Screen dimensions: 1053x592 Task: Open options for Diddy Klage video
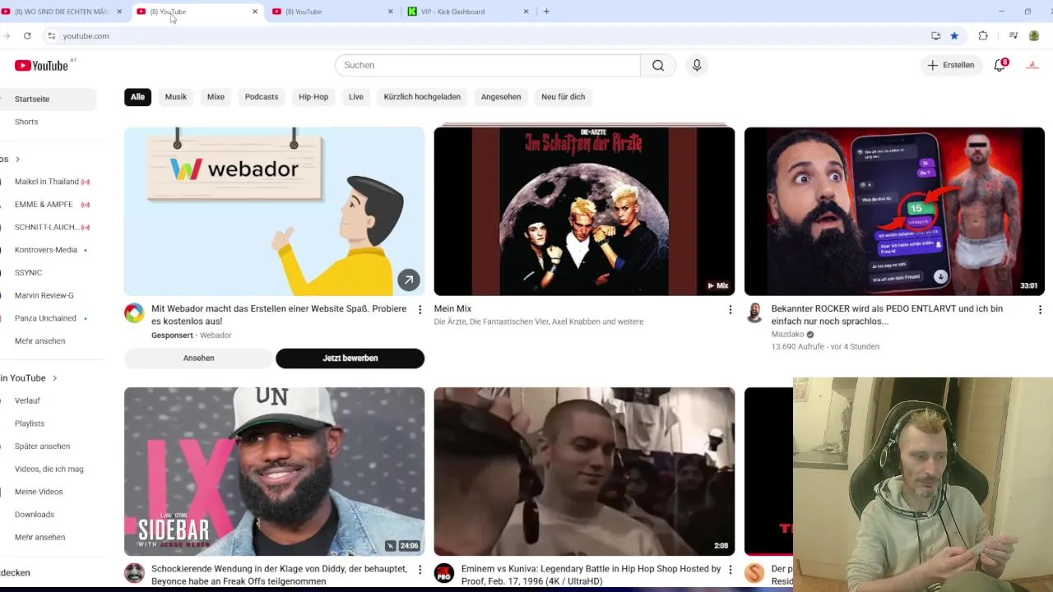(x=420, y=570)
